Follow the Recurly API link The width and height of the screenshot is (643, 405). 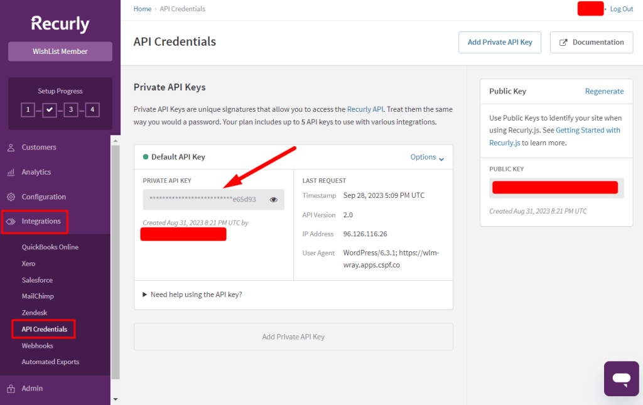coord(365,109)
